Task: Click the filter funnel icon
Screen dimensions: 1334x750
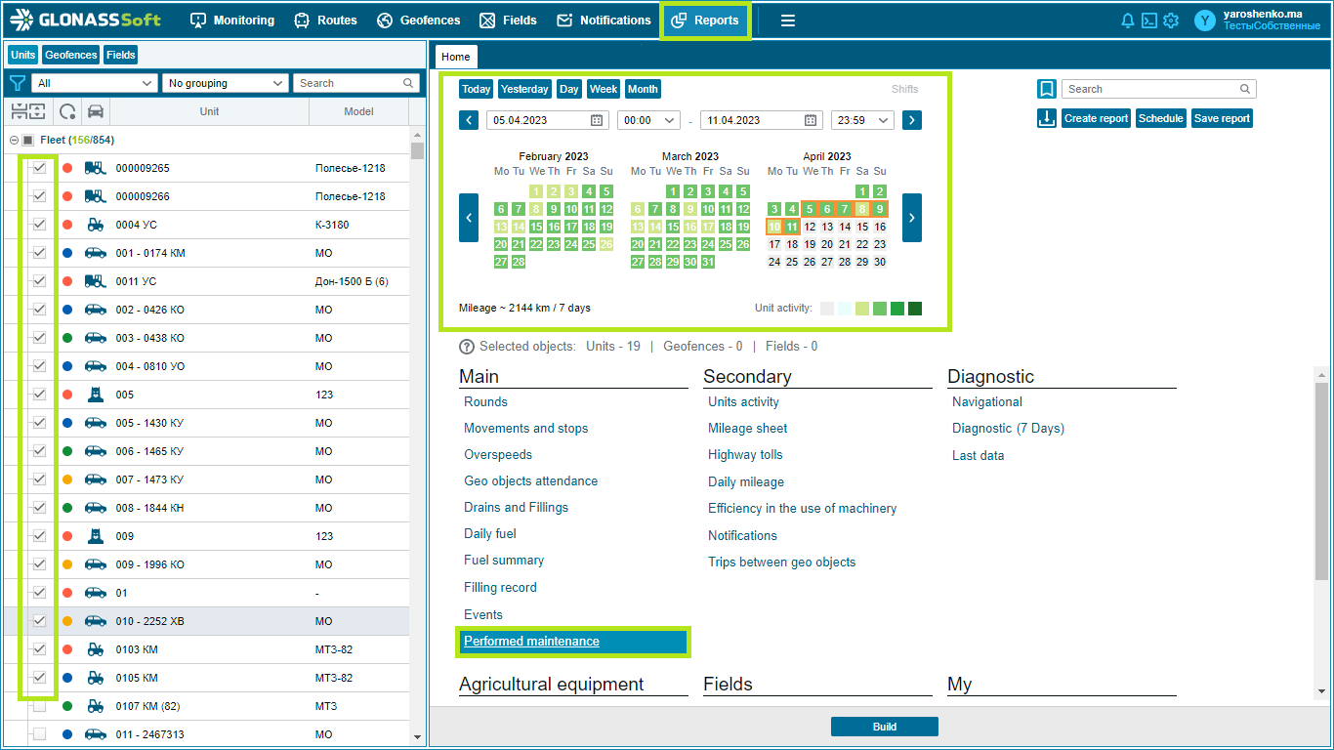Action: pos(17,83)
